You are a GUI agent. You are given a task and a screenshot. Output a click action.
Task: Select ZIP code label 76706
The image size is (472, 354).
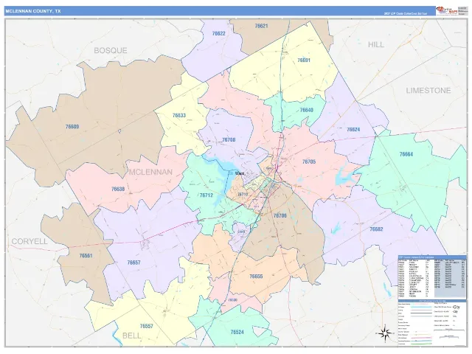click(x=280, y=215)
